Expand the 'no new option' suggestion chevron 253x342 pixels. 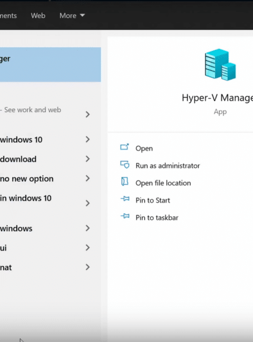pos(87,178)
